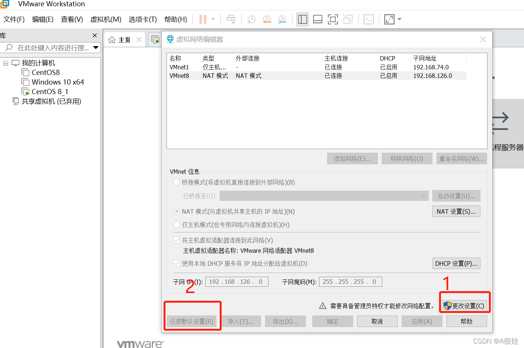Click the full screen mode icon
Screen dimensions: 524x348
click(x=333, y=19)
